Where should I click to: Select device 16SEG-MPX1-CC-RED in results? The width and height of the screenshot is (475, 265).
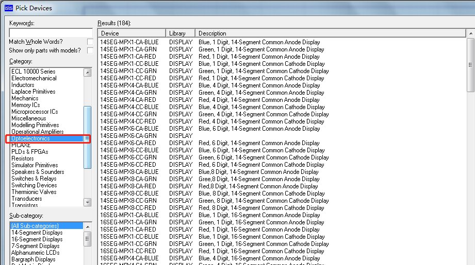click(128, 251)
